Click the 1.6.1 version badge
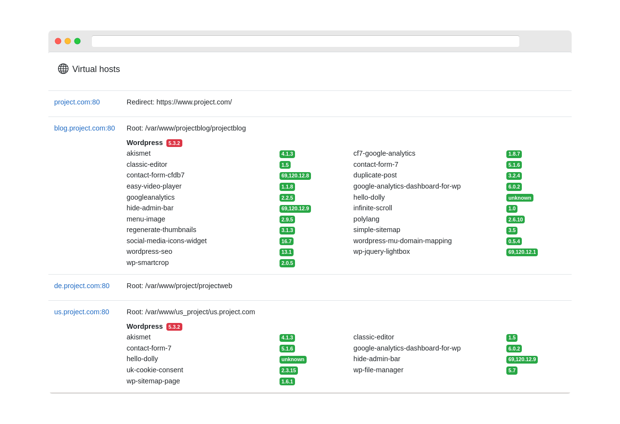 click(287, 381)
